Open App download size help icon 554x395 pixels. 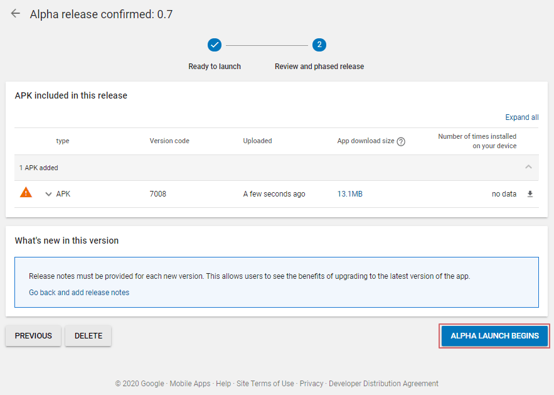tap(401, 141)
